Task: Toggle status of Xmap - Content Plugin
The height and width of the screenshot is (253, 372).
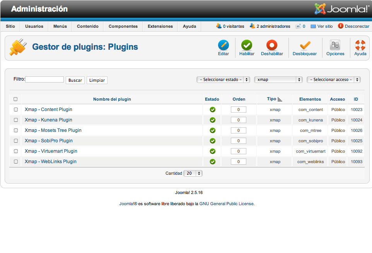Action: pyautogui.click(x=213, y=110)
